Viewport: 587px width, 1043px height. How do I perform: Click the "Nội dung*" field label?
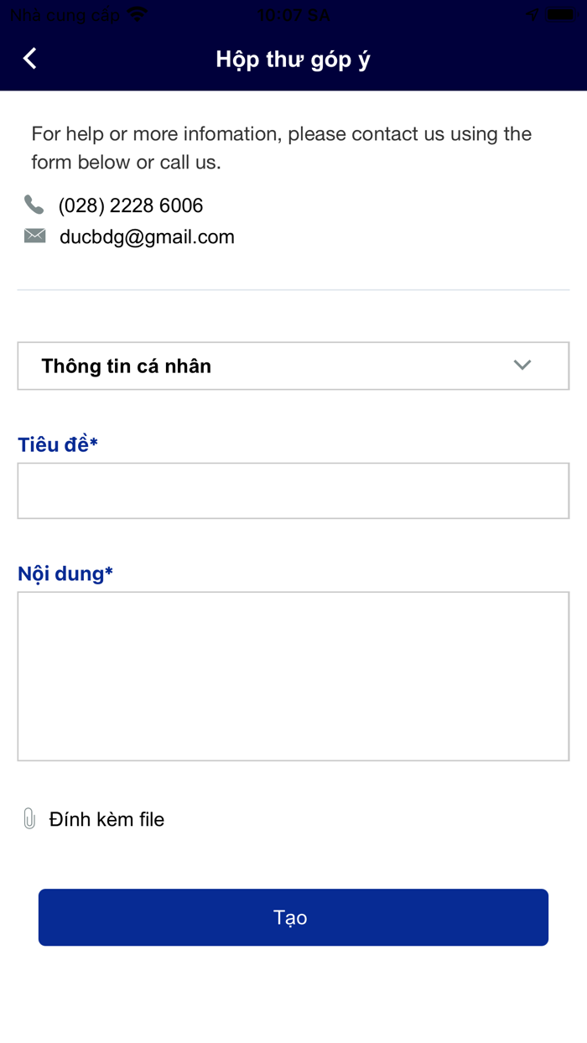click(65, 573)
